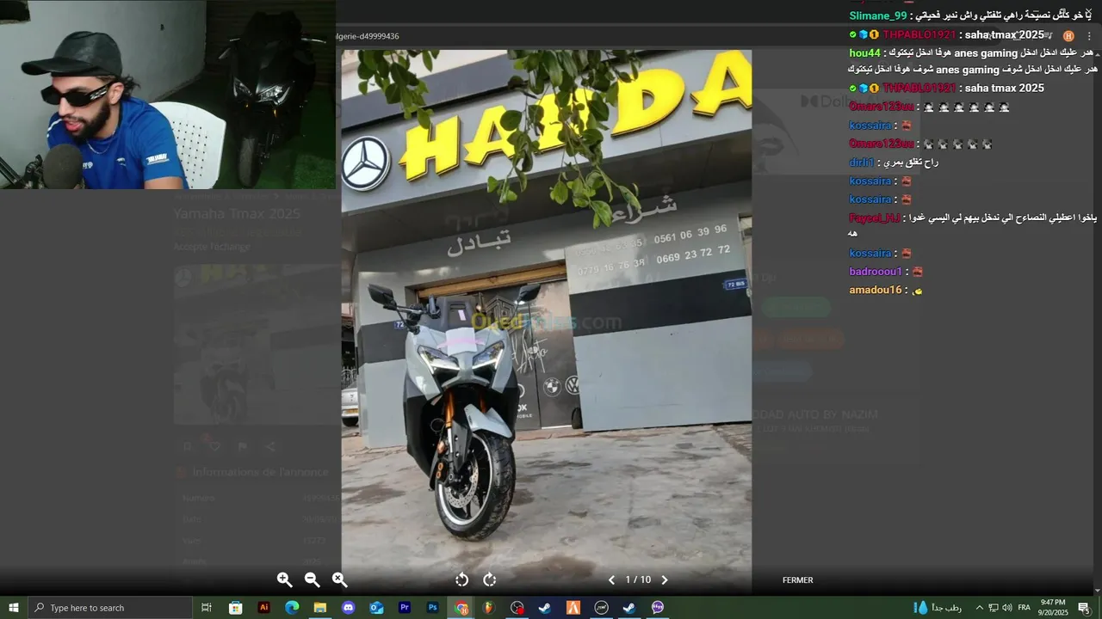Switch to Google Chrome in taskbar
The height and width of the screenshot is (619, 1102).
(x=461, y=608)
